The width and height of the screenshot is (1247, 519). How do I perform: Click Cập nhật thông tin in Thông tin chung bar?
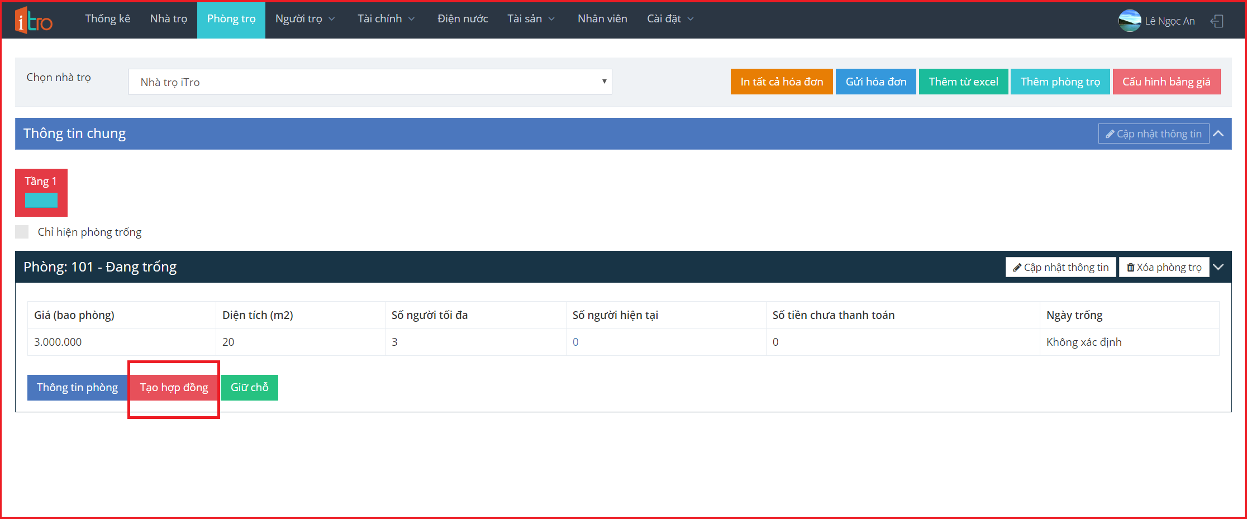click(1153, 134)
